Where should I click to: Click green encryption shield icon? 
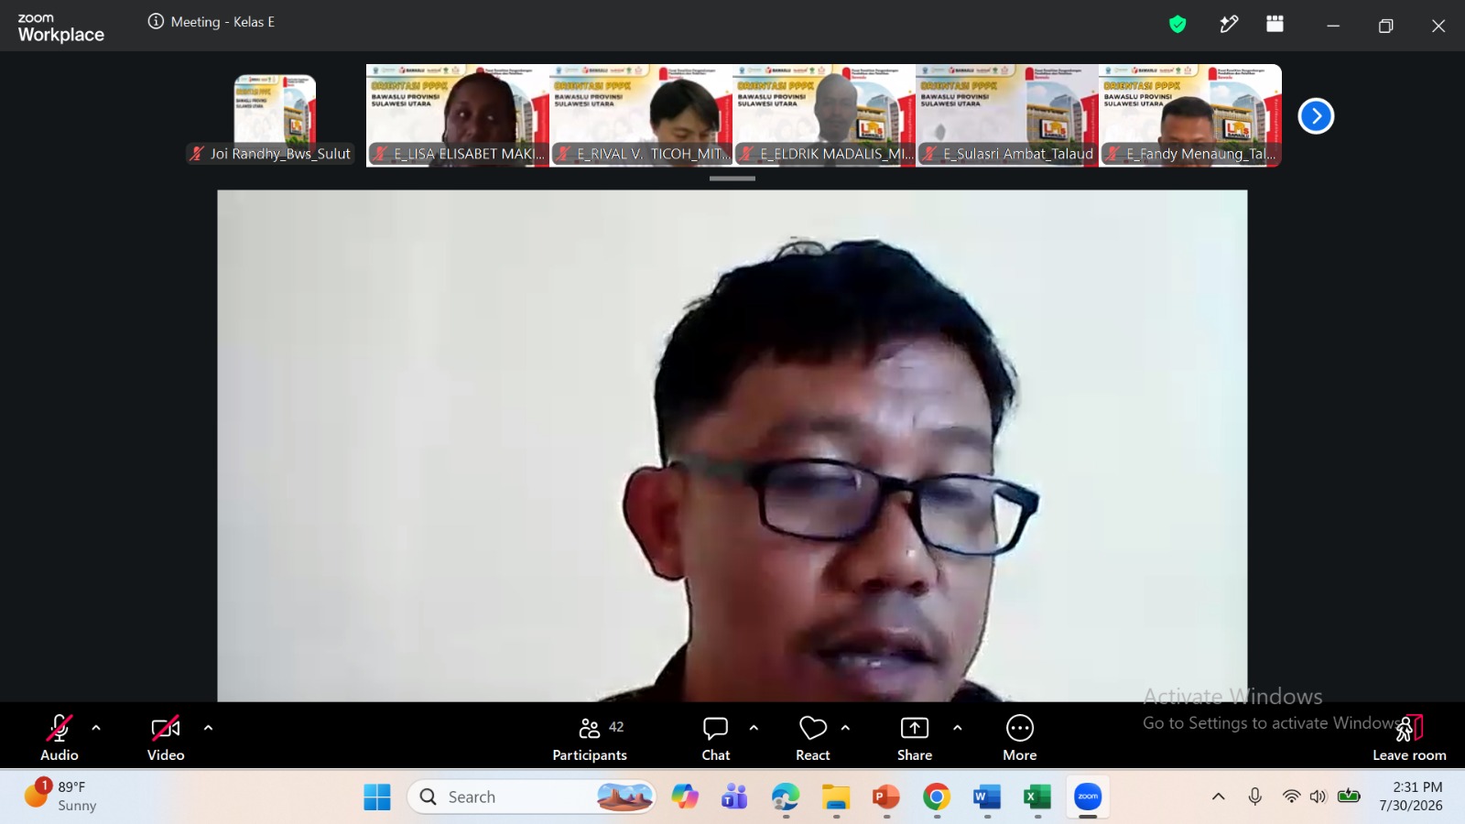click(1177, 25)
